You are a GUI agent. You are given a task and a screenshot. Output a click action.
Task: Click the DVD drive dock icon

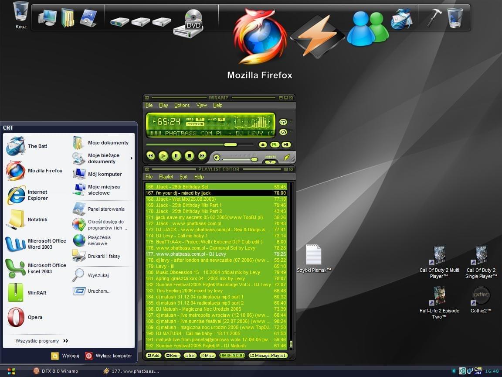point(189,24)
